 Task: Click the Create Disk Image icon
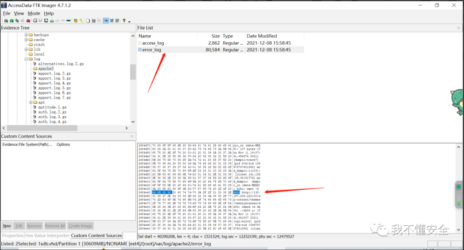tap(35, 21)
